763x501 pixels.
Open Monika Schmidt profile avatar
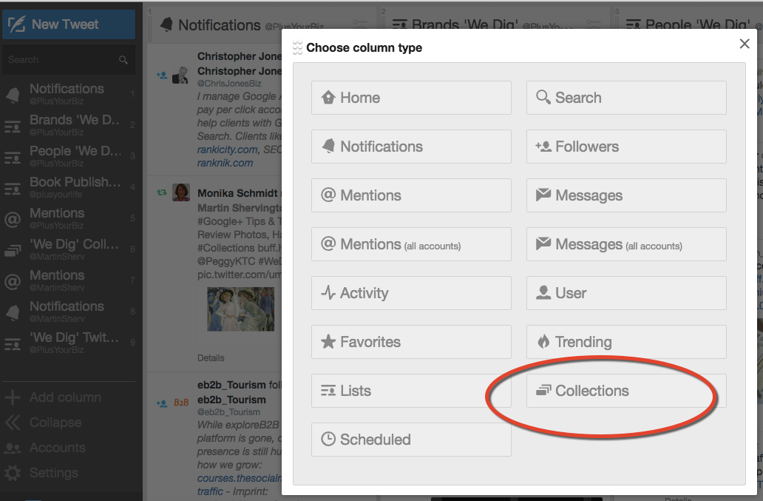point(181,192)
